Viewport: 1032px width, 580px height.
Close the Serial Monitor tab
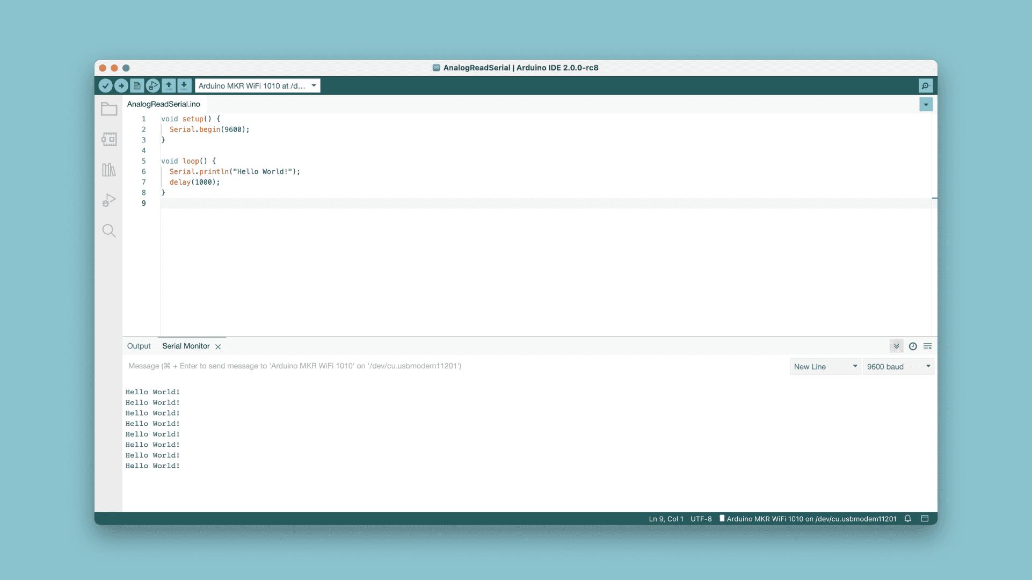coord(218,347)
